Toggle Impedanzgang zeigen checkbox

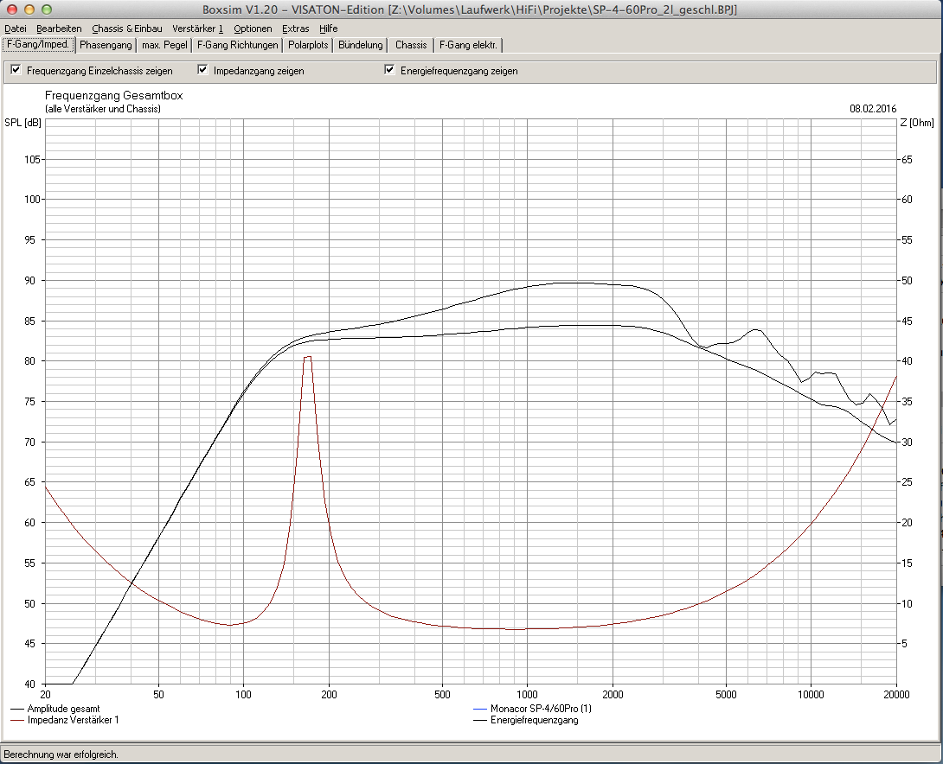[x=202, y=70]
